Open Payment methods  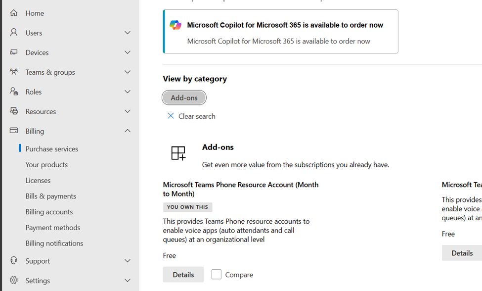click(x=53, y=227)
